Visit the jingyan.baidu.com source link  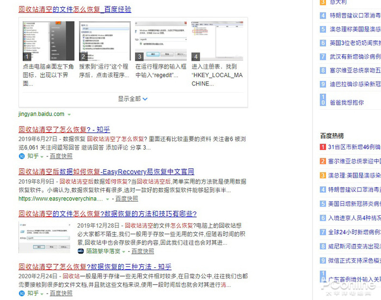coord(41,114)
